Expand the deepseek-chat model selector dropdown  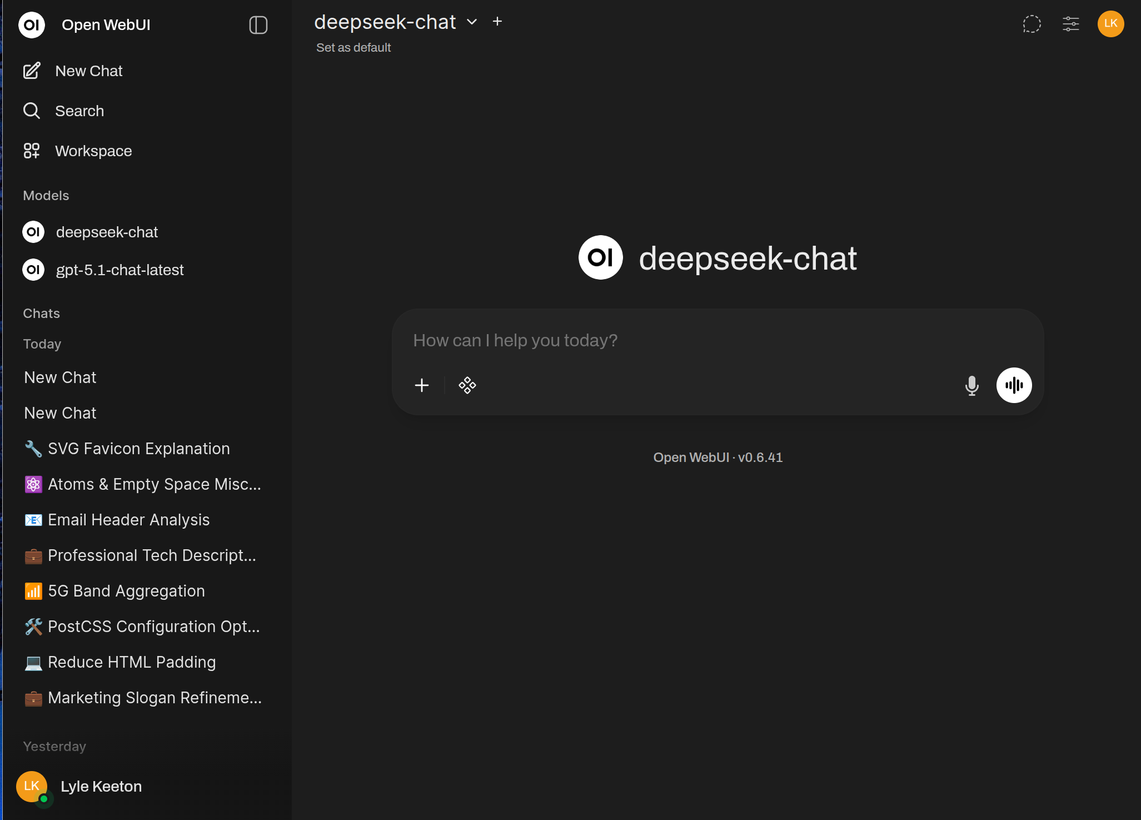click(471, 22)
